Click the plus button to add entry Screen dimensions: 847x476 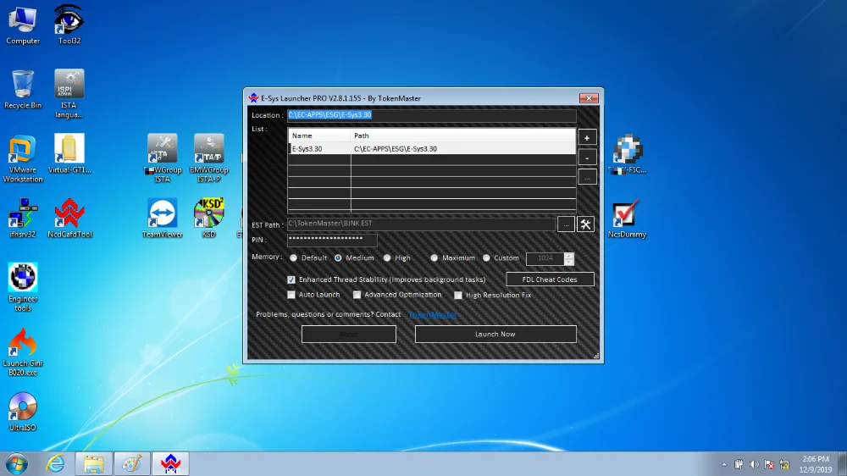pyautogui.click(x=587, y=138)
